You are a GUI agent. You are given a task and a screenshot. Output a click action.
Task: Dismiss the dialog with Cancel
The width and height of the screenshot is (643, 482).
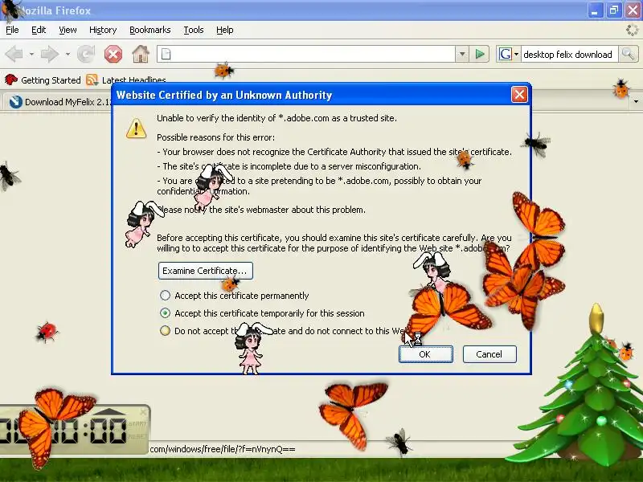[489, 354]
